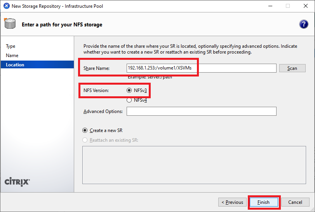Click the Citrix logo in the sidebar

click(17, 182)
